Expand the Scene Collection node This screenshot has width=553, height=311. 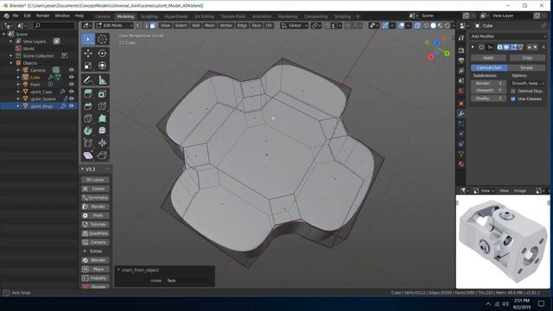click(10, 55)
